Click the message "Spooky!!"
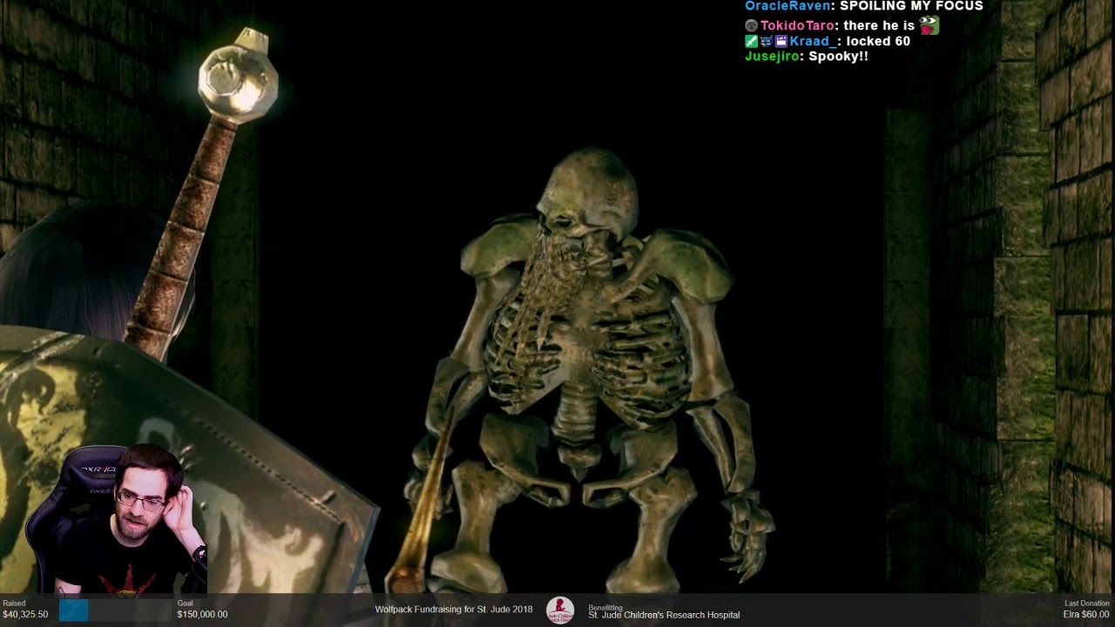This screenshot has height=627, width=1115. pyautogui.click(x=838, y=57)
